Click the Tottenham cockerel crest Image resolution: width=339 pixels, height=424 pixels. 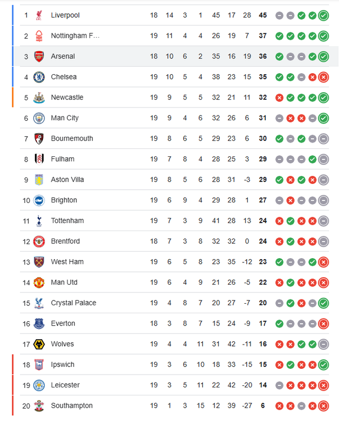(x=39, y=221)
